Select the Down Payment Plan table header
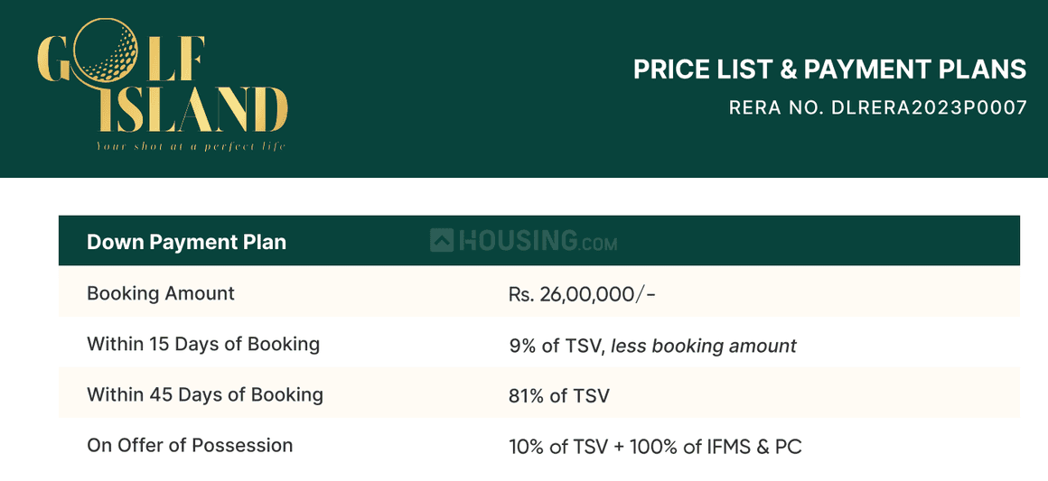Screen dimensions: 1048x481 (186, 242)
